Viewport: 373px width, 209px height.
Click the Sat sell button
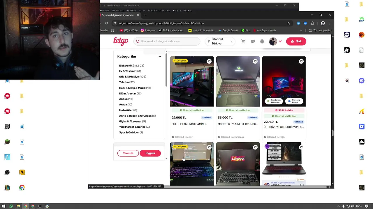coord(296,42)
